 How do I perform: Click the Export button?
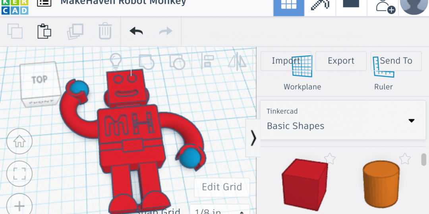click(341, 61)
